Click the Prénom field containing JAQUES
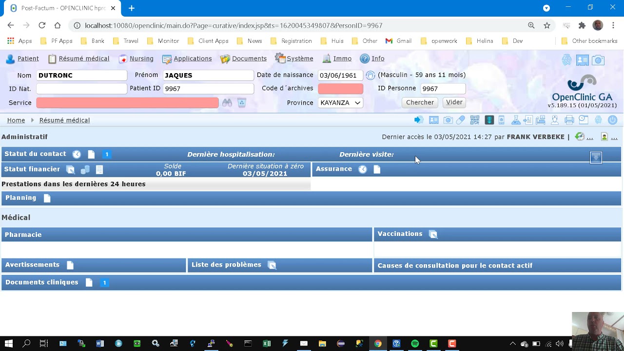624x351 pixels. (x=208, y=75)
